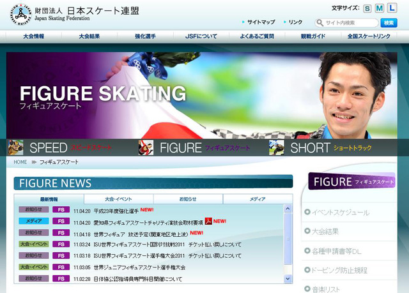Image resolution: width=409 pixels, height=293 pixels.
Task: Open the 大会結果 top navigation item
Action: click(89, 36)
